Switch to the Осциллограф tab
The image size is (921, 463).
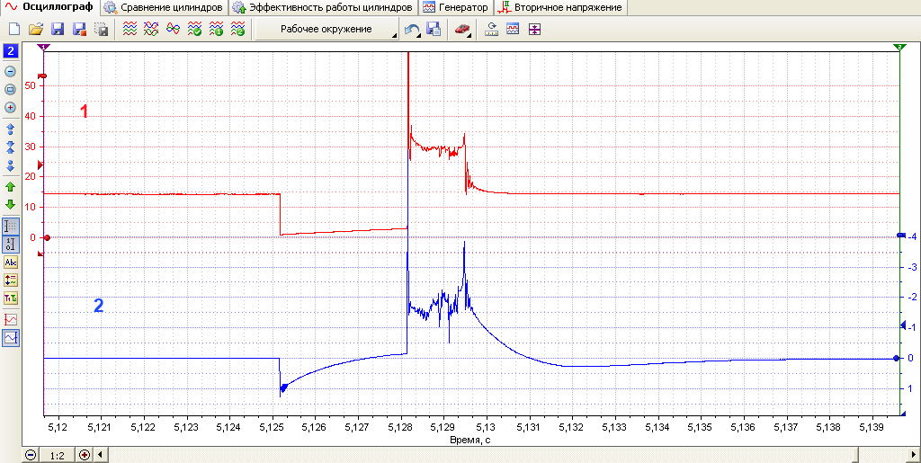tap(50, 7)
